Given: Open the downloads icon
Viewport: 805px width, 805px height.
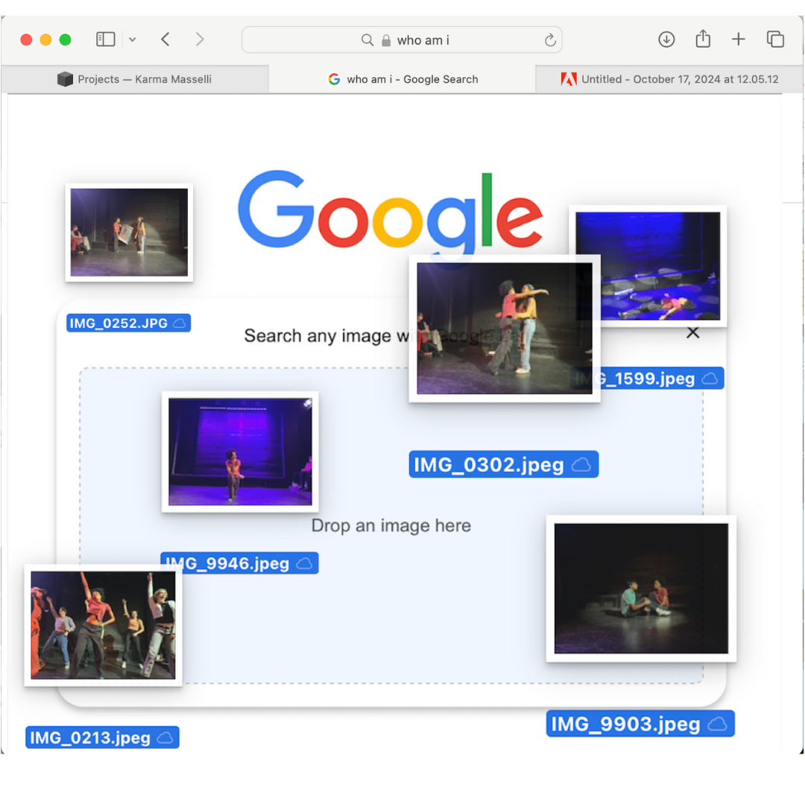Looking at the screenshot, I should pyautogui.click(x=666, y=40).
